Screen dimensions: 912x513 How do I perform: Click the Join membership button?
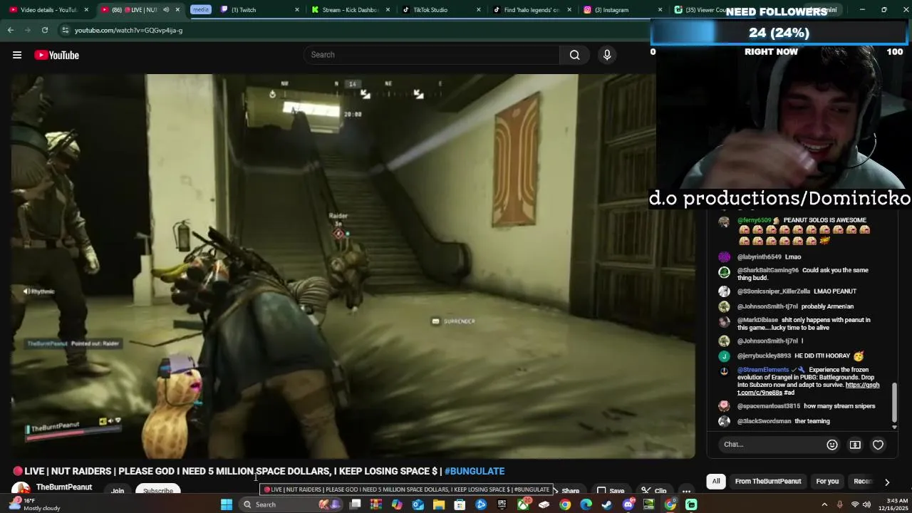[x=118, y=490]
